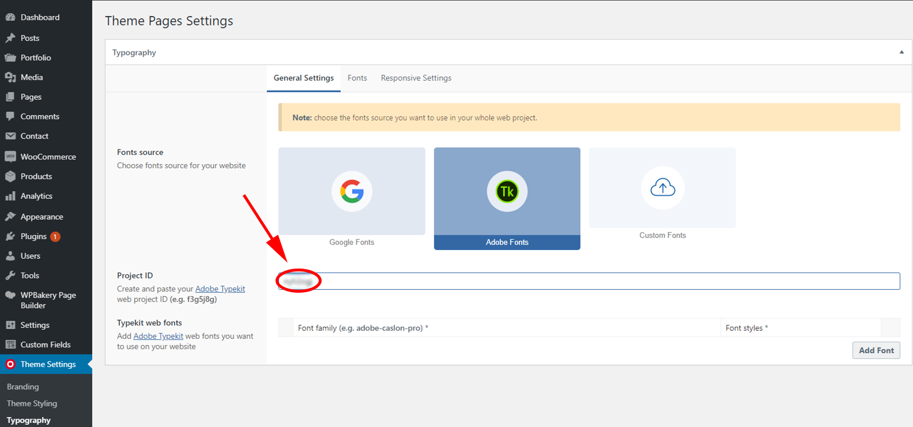Open the WooCommerce menu item
The width and height of the screenshot is (913, 427).
click(46, 157)
